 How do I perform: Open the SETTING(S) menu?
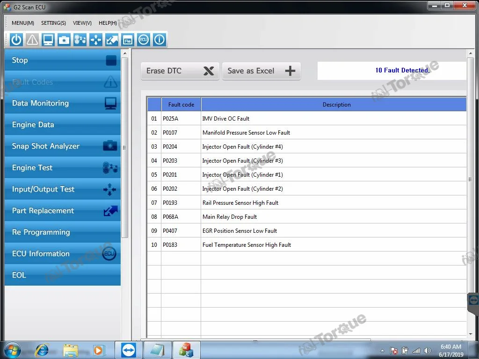pyautogui.click(x=53, y=23)
